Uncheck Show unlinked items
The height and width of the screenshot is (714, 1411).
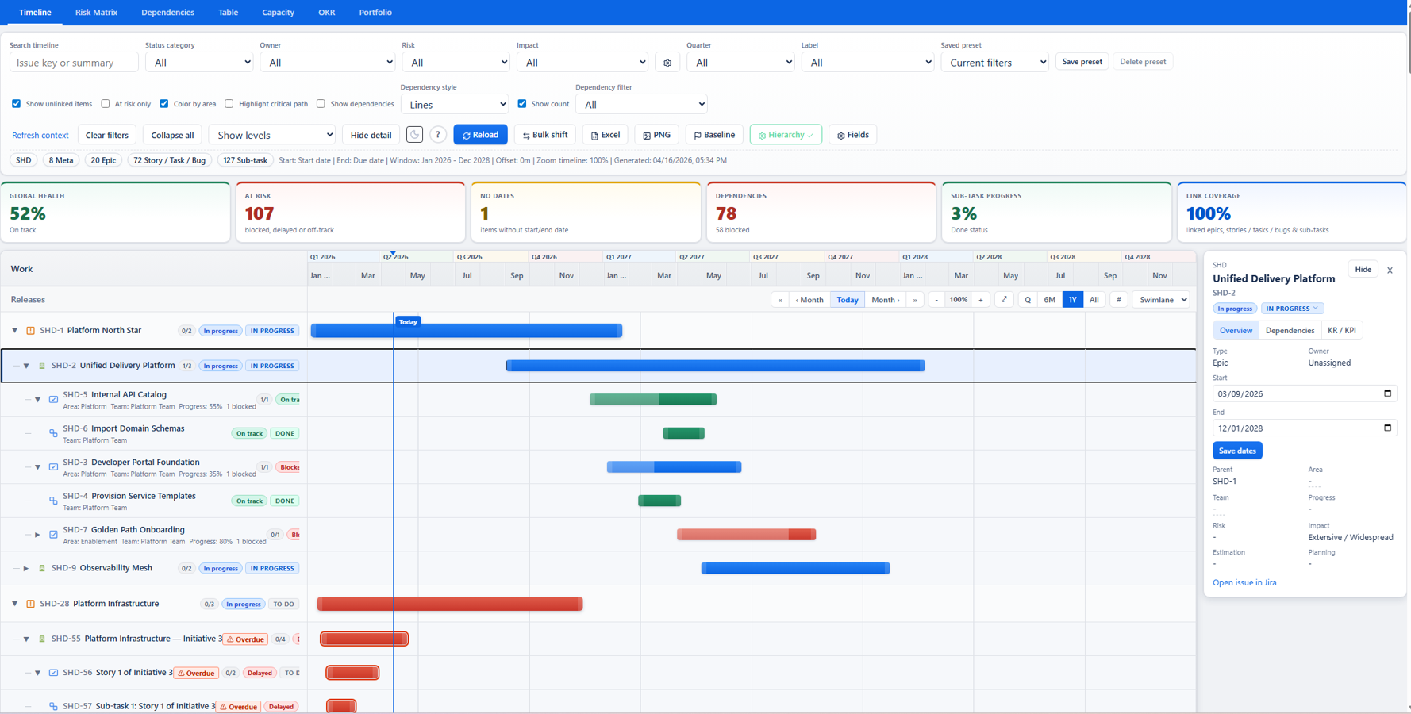point(16,103)
